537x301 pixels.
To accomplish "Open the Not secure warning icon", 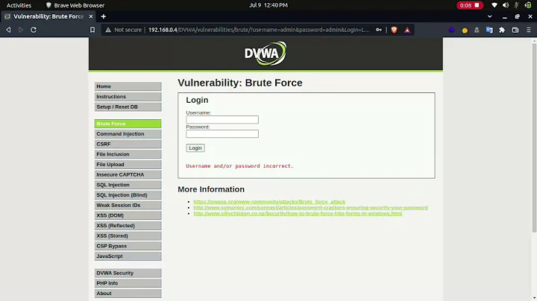I will tap(108, 30).
